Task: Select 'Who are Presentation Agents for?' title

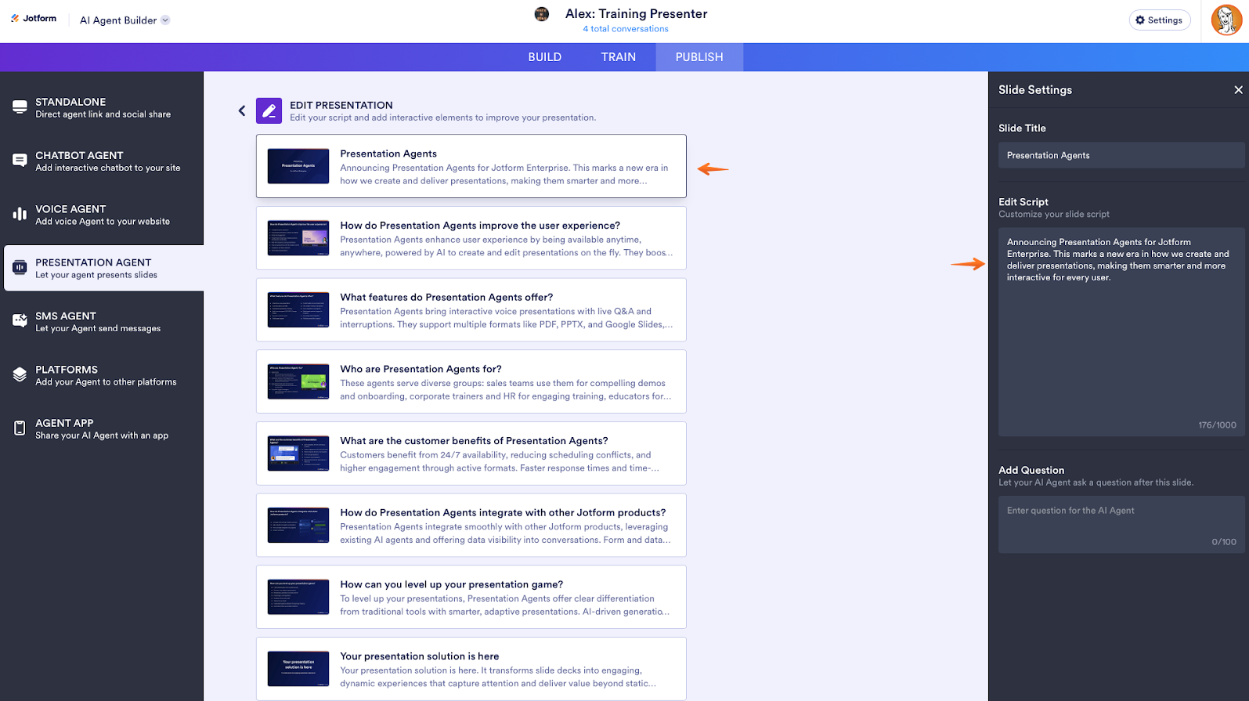Action: tap(421, 369)
